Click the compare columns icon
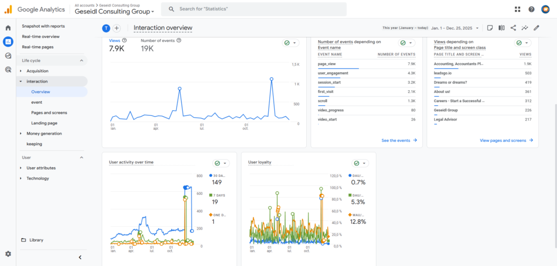The image size is (557, 266). pyautogui.click(x=502, y=28)
